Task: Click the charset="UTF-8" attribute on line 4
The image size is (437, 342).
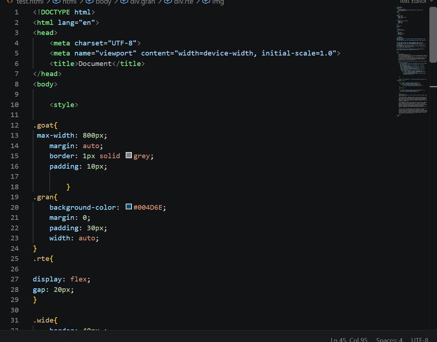Action: (x=106, y=43)
